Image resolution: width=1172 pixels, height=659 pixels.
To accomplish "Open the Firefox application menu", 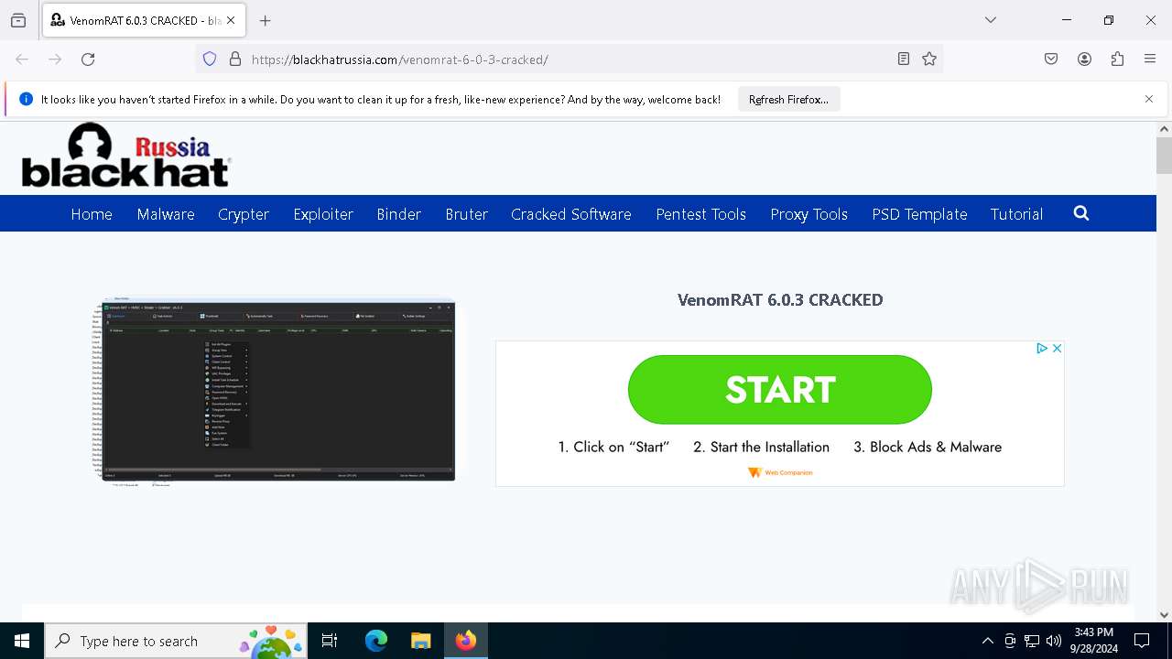I will coord(1150,59).
